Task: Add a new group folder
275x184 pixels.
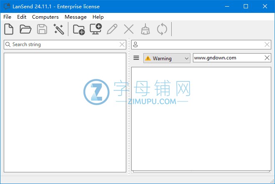Action: 79,29
